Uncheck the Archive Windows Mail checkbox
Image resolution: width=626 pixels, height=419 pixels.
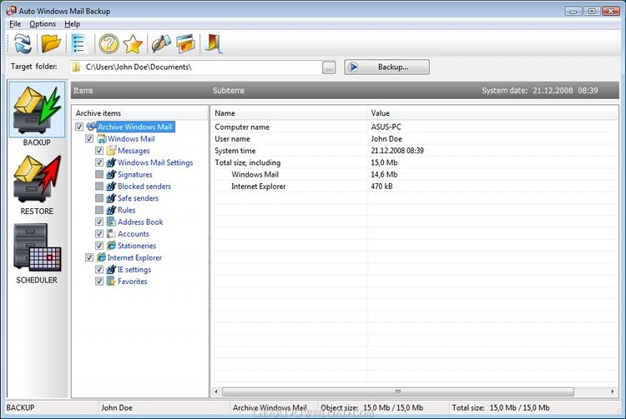click(x=79, y=127)
